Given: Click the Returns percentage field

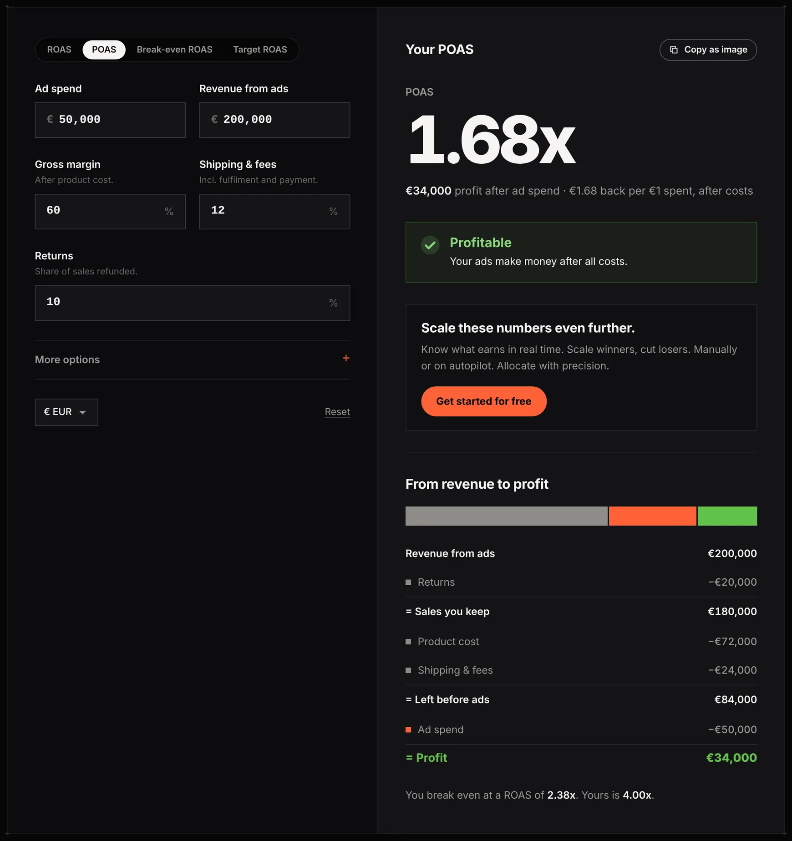Looking at the screenshot, I should click(x=193, y=303).
